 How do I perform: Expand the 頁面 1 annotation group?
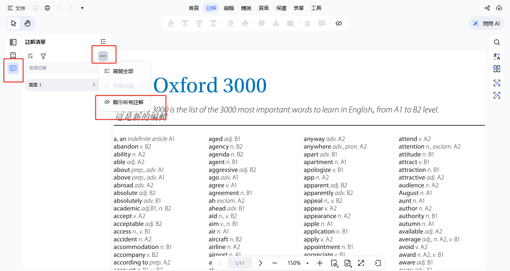coord(62,85)
